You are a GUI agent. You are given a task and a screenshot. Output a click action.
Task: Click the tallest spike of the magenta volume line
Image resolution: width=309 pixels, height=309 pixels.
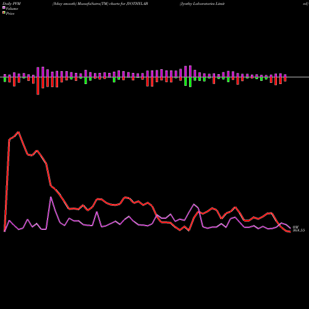[x=51, y=197]
